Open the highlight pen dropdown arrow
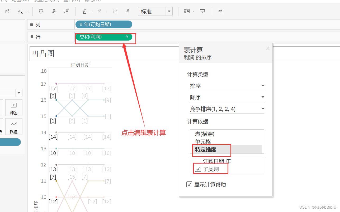 click(x=91, y=11)
